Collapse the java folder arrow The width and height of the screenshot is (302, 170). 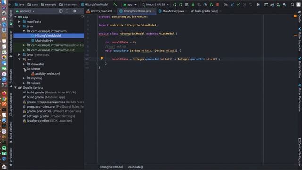tap(19, 26)
